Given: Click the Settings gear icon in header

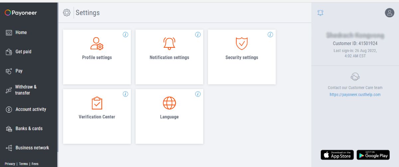Looking at the screenshot, I should point(66,13).
